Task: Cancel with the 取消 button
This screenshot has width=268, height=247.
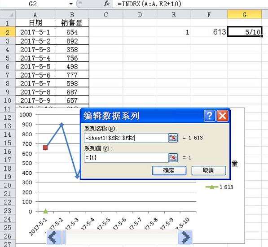Action: [x=209, y=170]
